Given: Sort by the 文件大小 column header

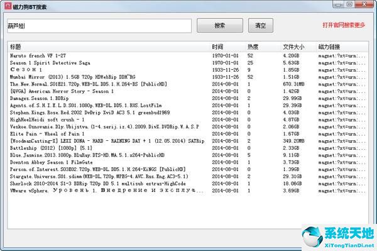Looking at the screenshot, I should click(293, 47).
